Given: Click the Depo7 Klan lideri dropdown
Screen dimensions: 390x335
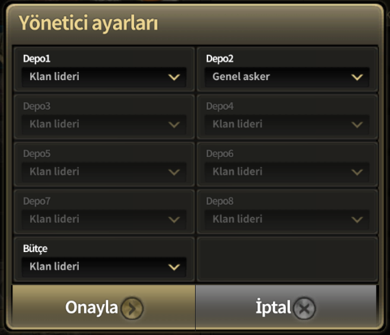Looking at the screenshot, I should click(104, 219).
